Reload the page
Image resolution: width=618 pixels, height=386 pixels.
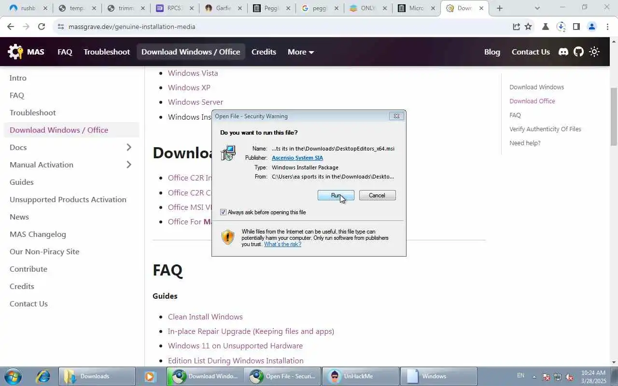coord(42,27)
